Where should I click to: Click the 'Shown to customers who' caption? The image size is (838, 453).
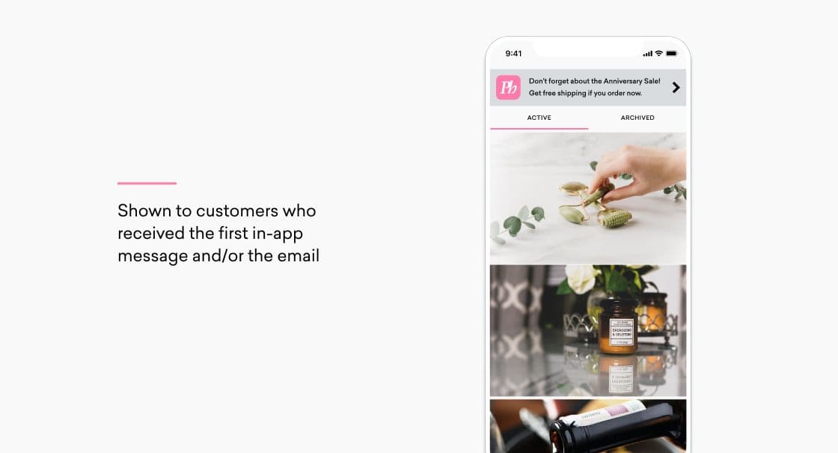coord(216,210)
